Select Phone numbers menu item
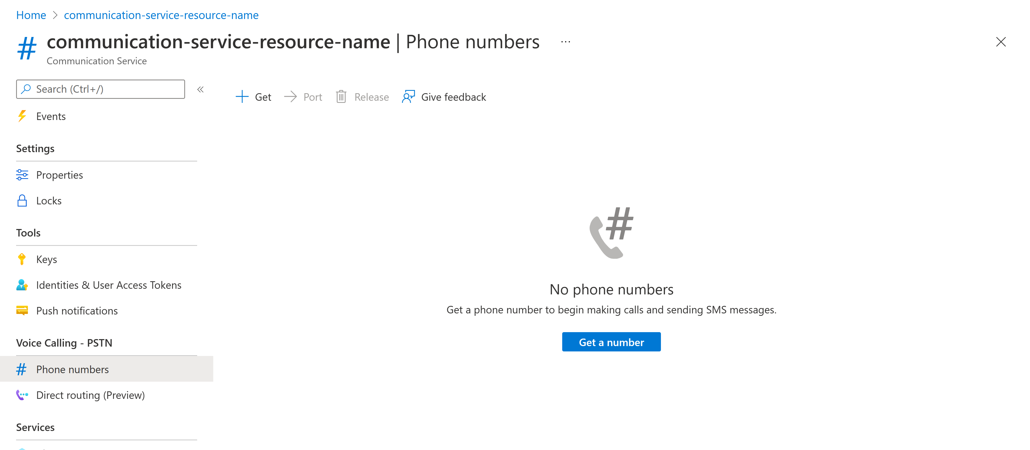This screenshot has width=1030, height=450. [x=72, y=369]
